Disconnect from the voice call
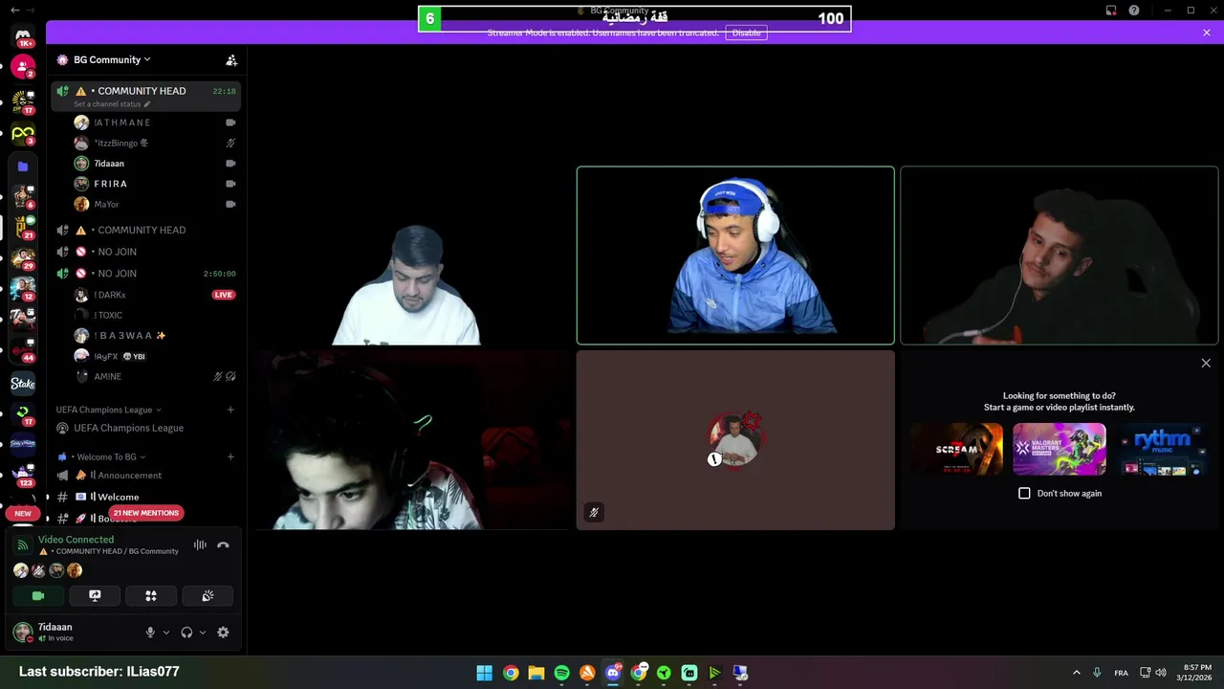1224x689 pixels. (223, 545)
